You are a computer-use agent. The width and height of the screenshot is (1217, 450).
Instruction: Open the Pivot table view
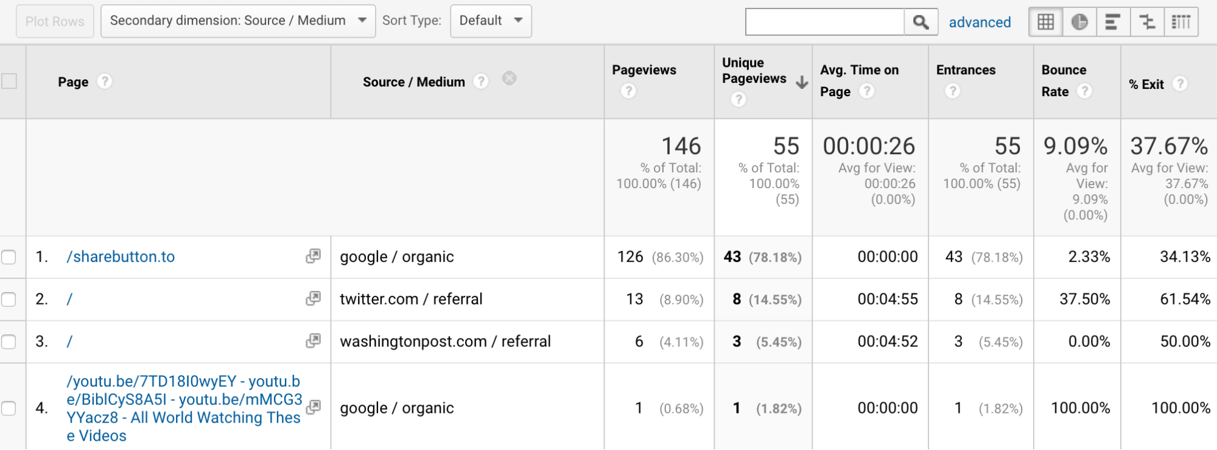tap(1181, 23)
